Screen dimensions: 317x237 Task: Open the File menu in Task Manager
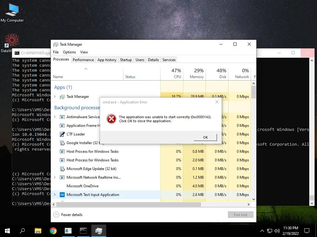pos(56,52)
